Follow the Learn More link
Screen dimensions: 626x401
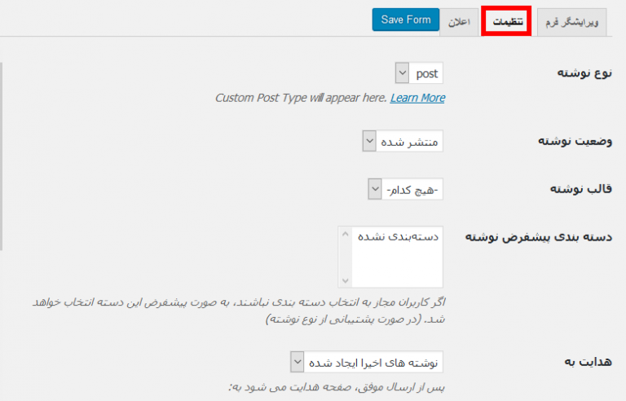[x=417, y=98]
